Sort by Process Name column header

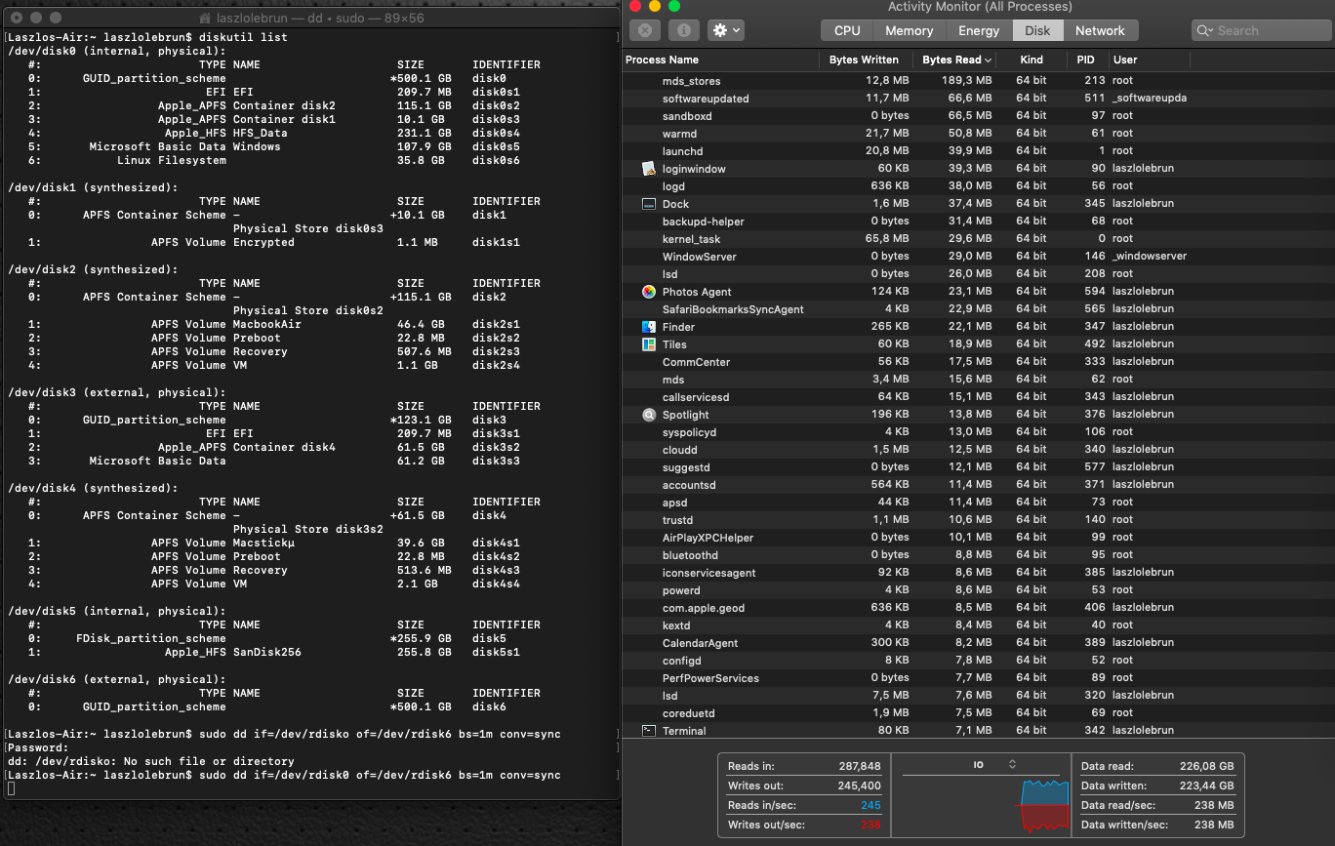(x=720, y=60)
